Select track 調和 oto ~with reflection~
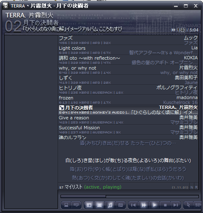The image size is (203, 213). (x=128, y=60)
